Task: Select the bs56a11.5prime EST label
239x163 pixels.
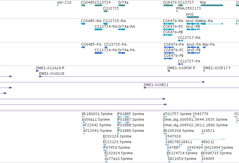Action: click(96, 120)
